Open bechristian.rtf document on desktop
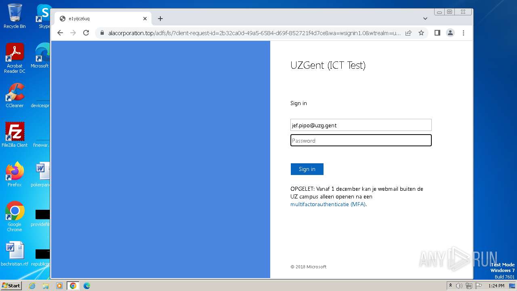 15,254
